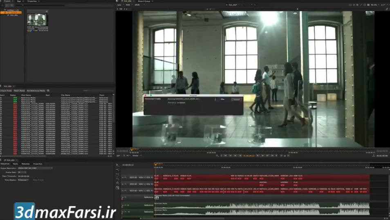Viewport: 390px width, 220px height.
Task: Switch to the Metadata tab
Action: coord(25,164)
